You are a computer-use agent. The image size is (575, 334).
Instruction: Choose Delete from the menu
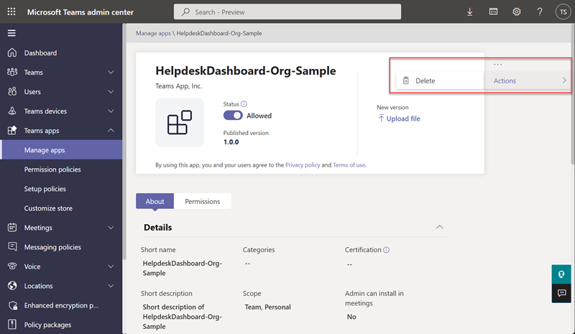(x=440, y=80)
